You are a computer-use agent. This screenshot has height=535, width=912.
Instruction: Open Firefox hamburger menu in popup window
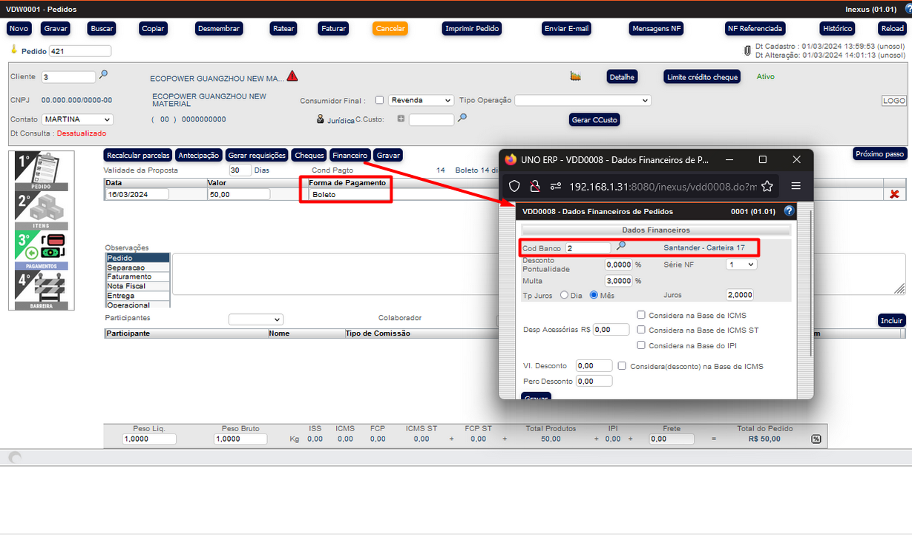click(795, 186)
